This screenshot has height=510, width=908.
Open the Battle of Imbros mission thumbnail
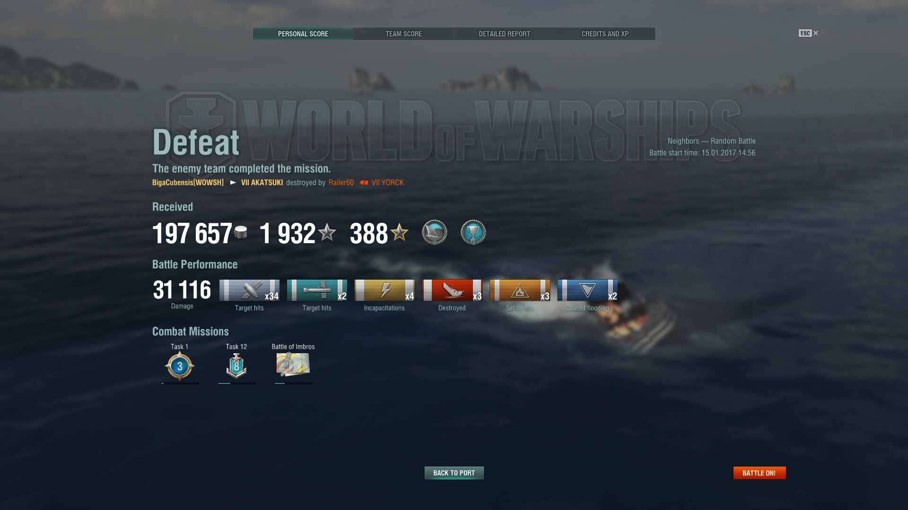(x=293, y=365)
